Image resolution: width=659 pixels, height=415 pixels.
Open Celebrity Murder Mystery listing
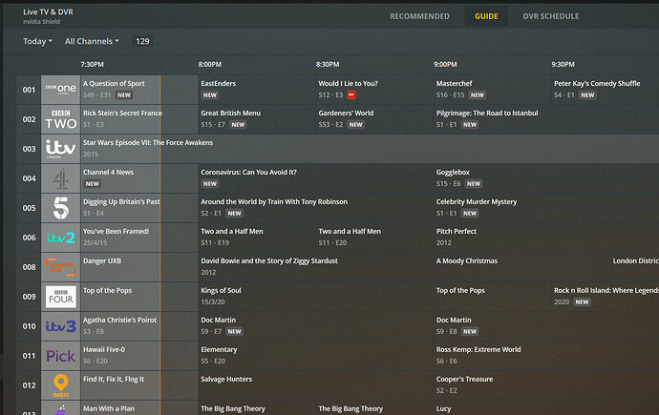tap(546, 208)
